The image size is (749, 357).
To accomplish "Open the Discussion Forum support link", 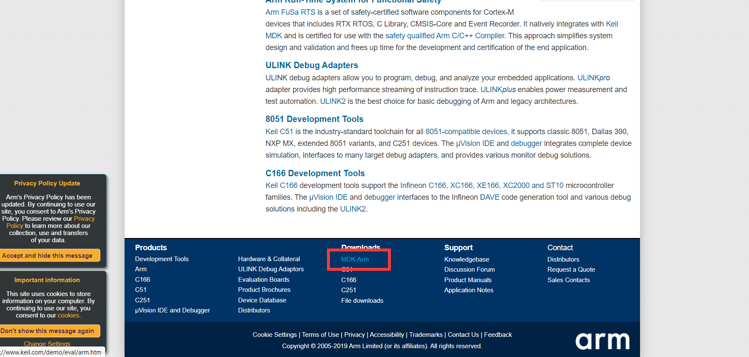I will (x=469, y=270).
